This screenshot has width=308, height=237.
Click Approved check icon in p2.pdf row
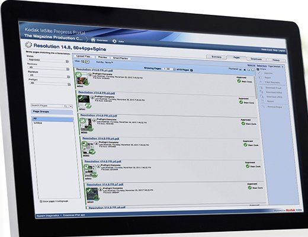(x=241, y=102)
